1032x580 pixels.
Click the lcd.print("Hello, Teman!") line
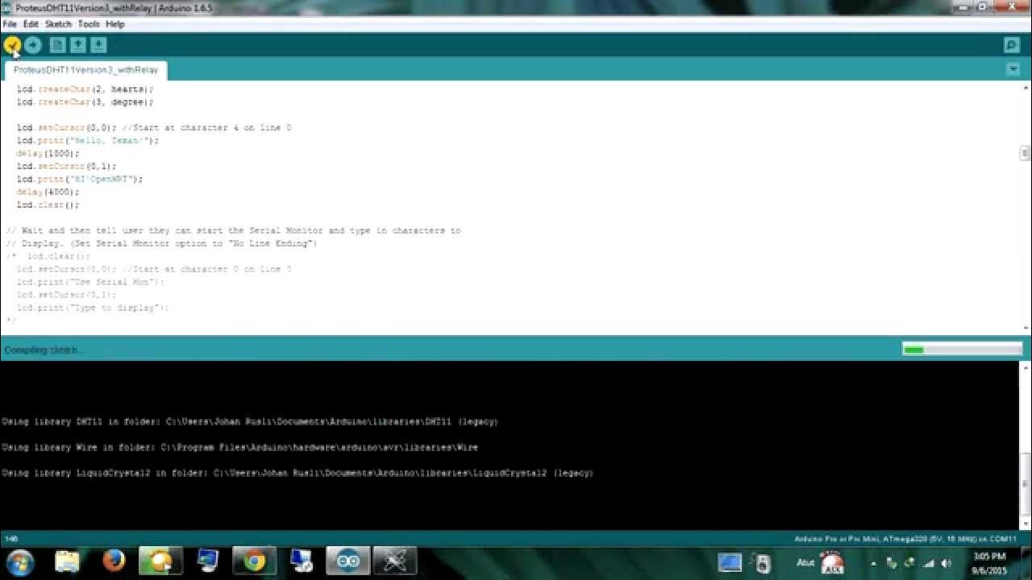click(x=88, y=140)
